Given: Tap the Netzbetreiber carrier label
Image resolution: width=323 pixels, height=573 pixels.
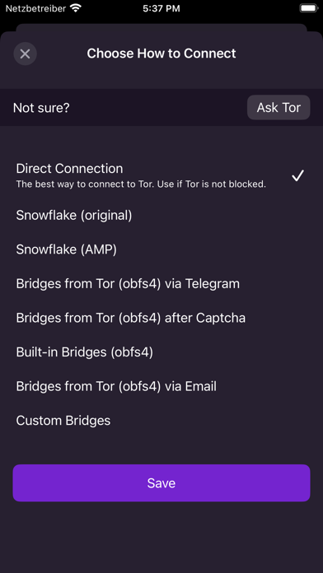Looking at the screenshot, I should point(35,8).
